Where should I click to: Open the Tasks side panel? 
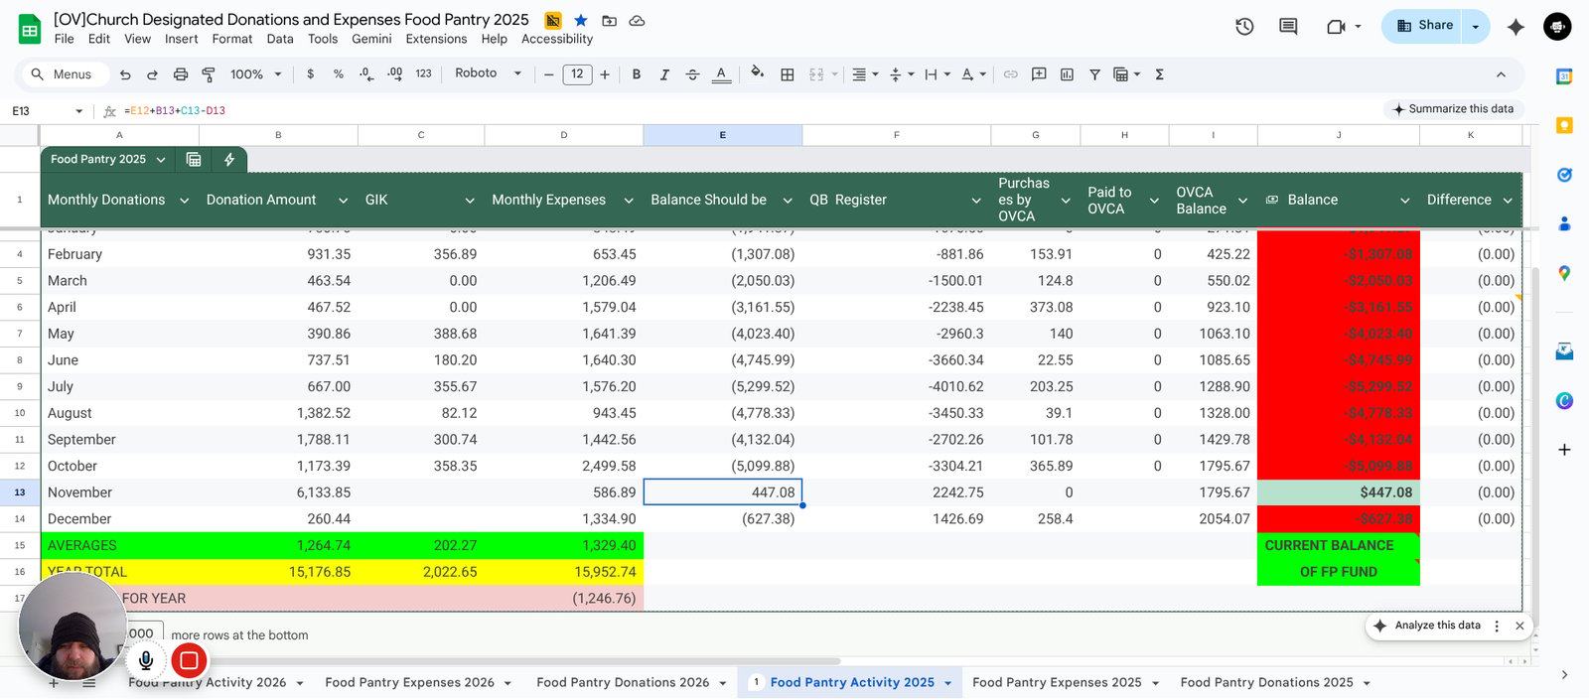point(1564,175)
